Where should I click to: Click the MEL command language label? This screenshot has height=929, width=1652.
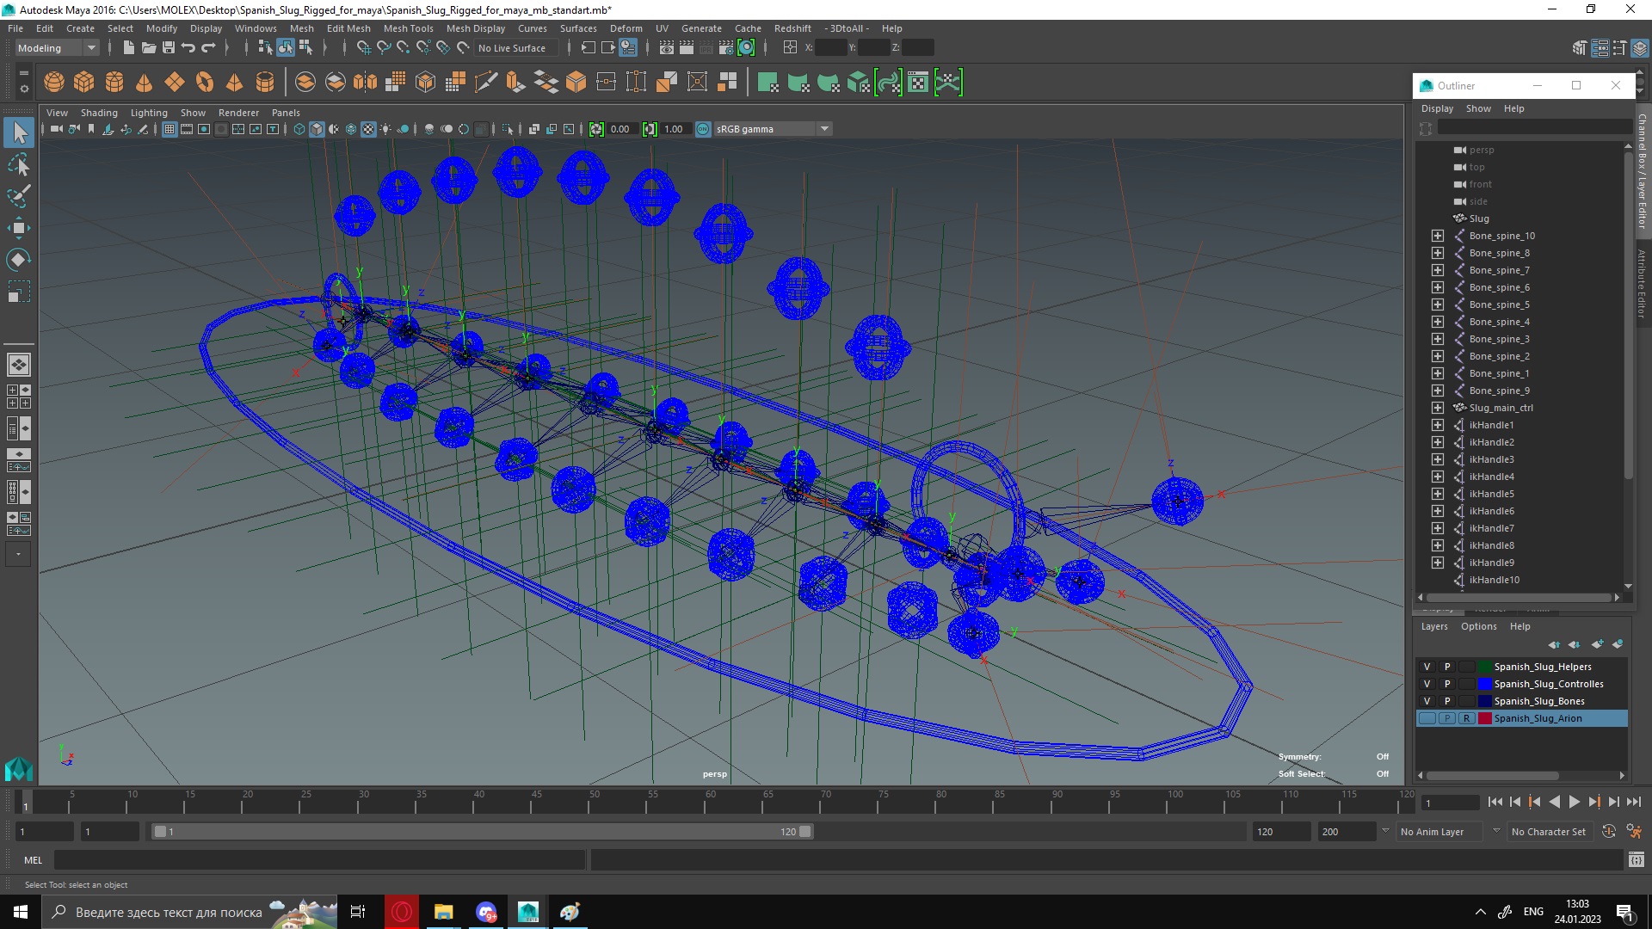point(33,860)
